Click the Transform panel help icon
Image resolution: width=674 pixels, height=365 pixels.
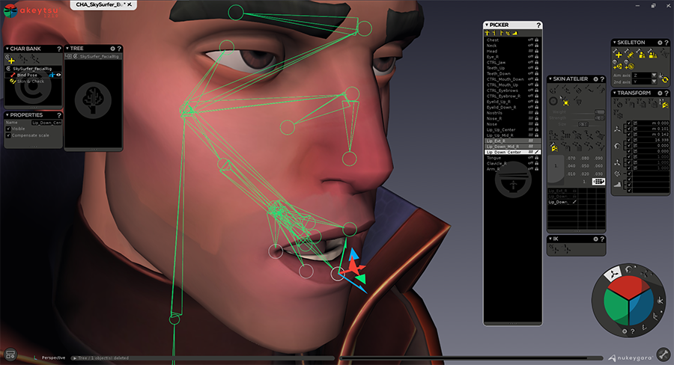click(667, 93)
